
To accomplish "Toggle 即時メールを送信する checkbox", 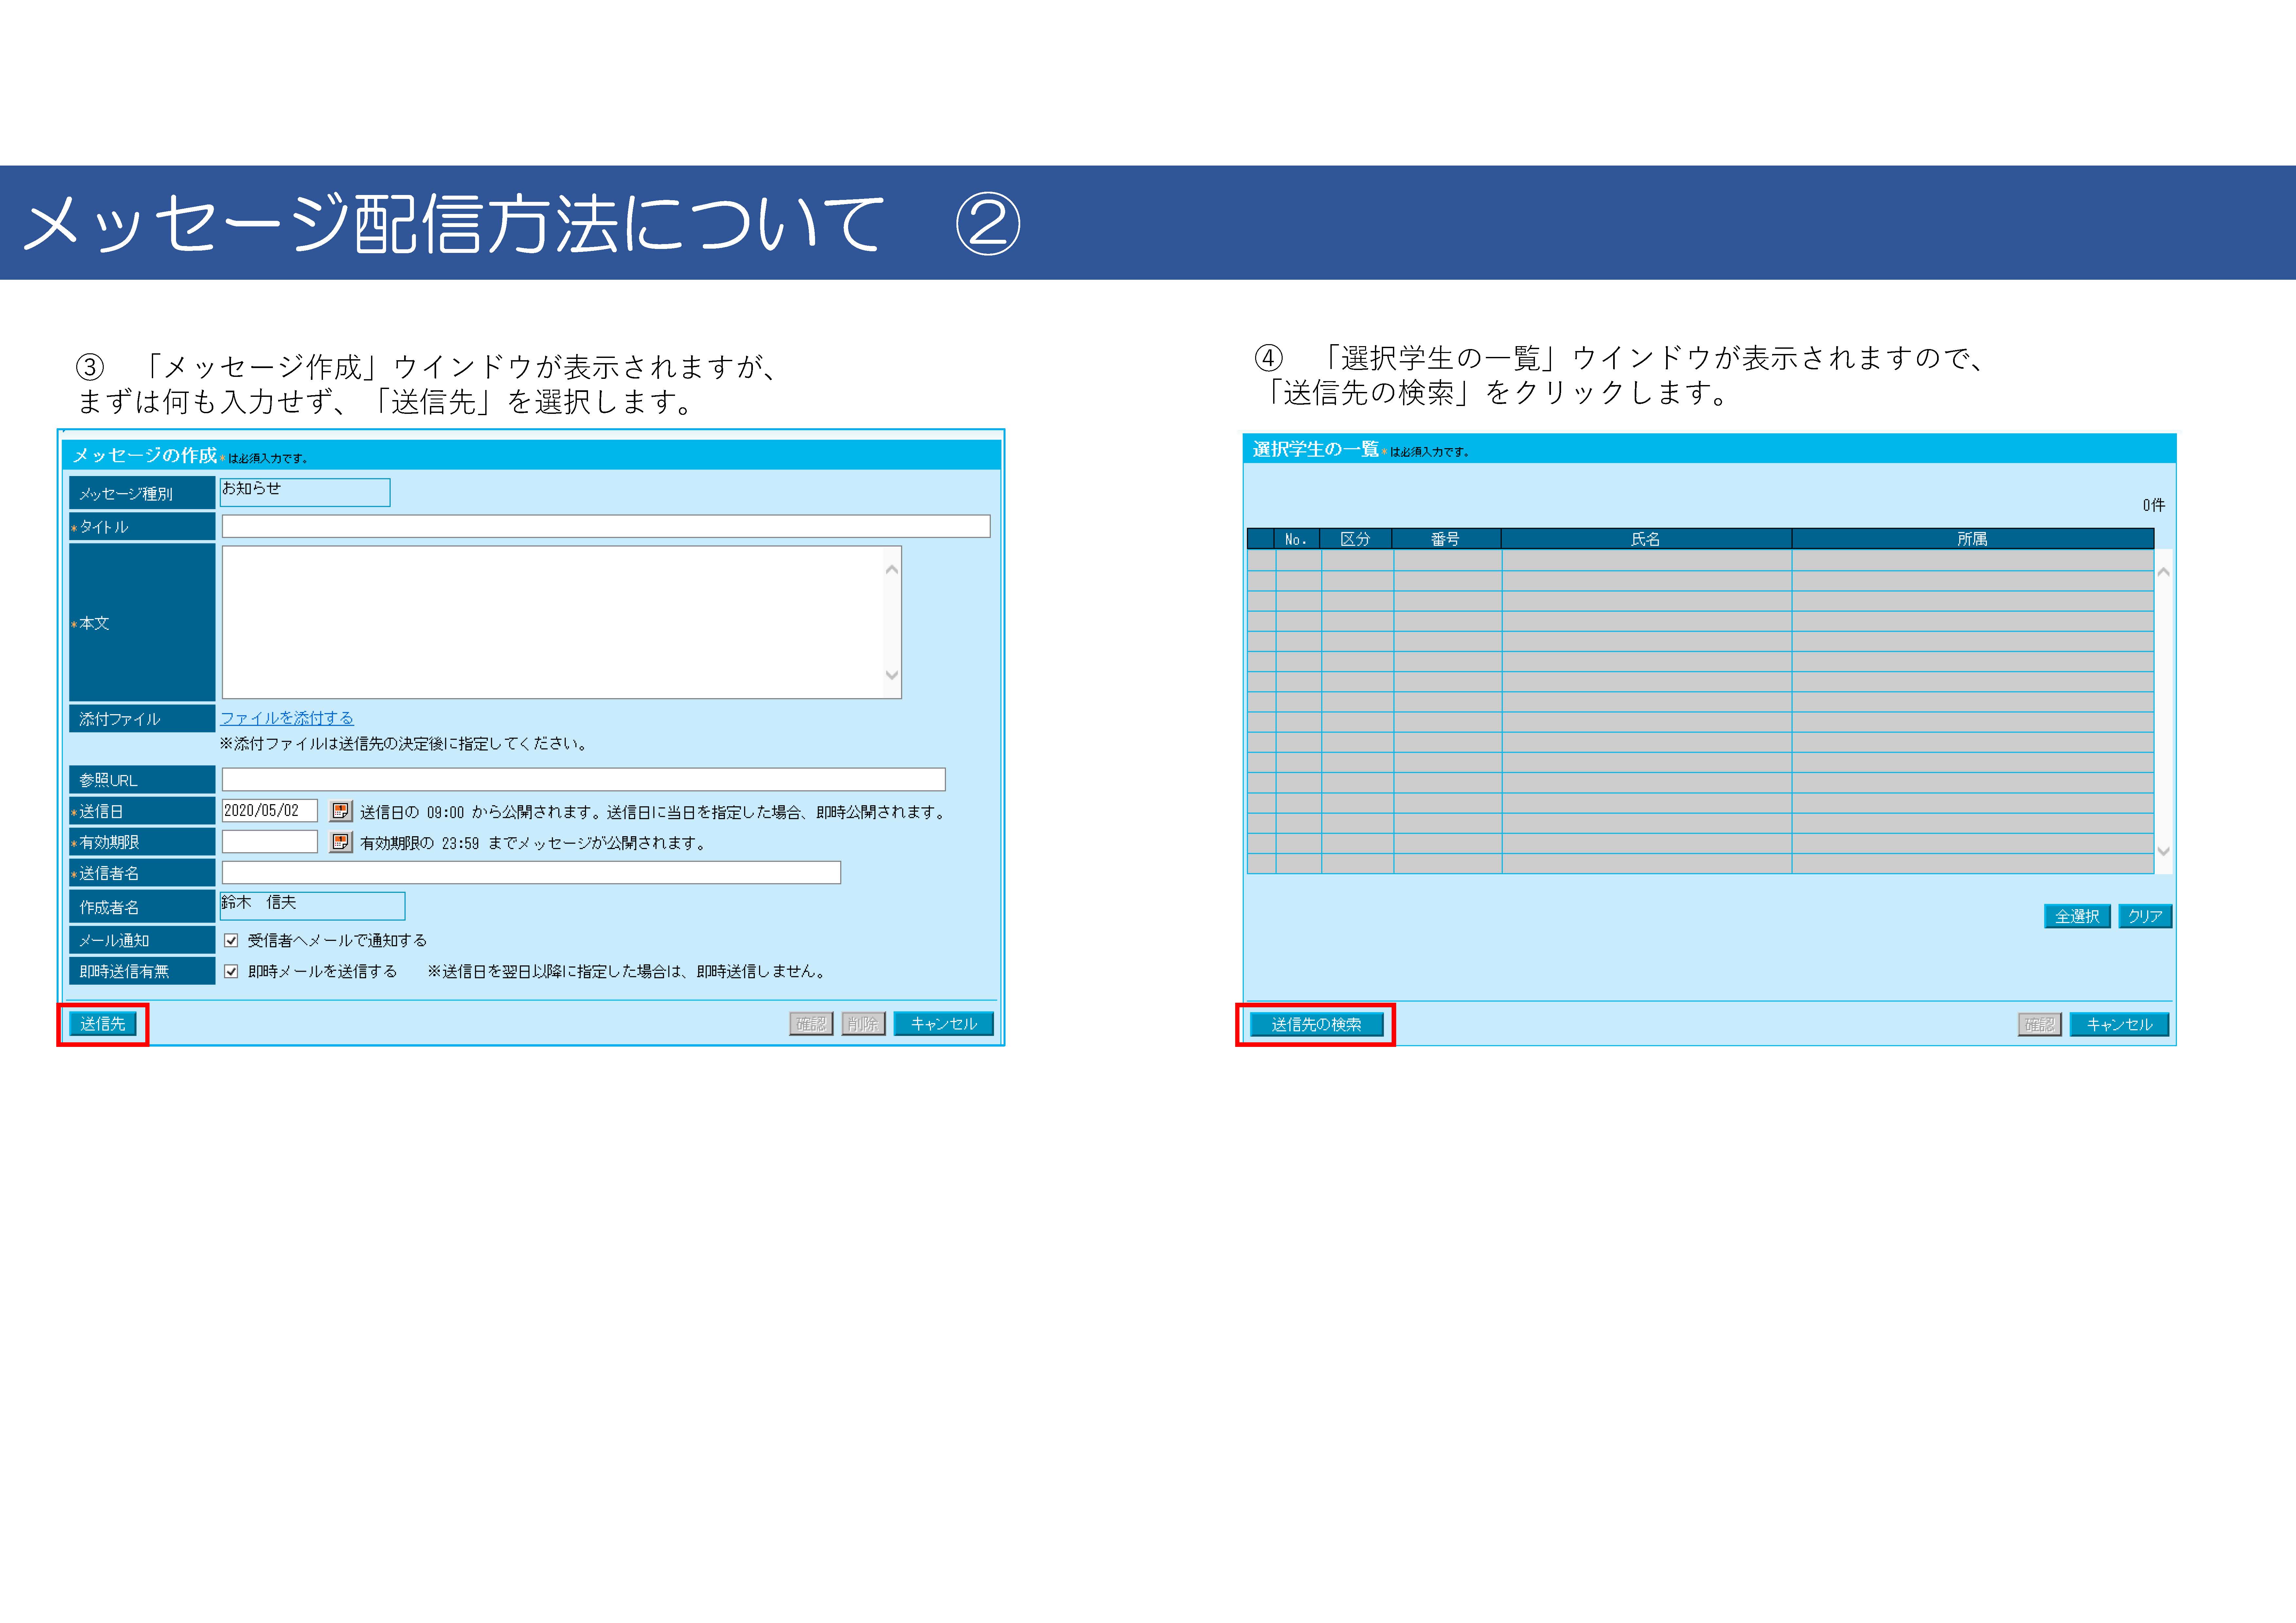I will coord(231,971).
